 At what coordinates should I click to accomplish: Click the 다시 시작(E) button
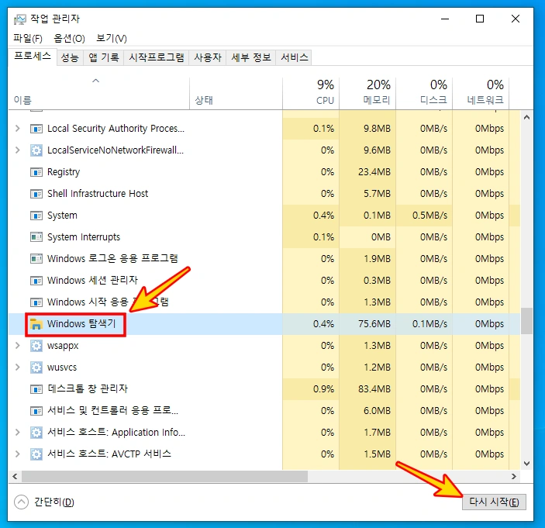(494, 502)
